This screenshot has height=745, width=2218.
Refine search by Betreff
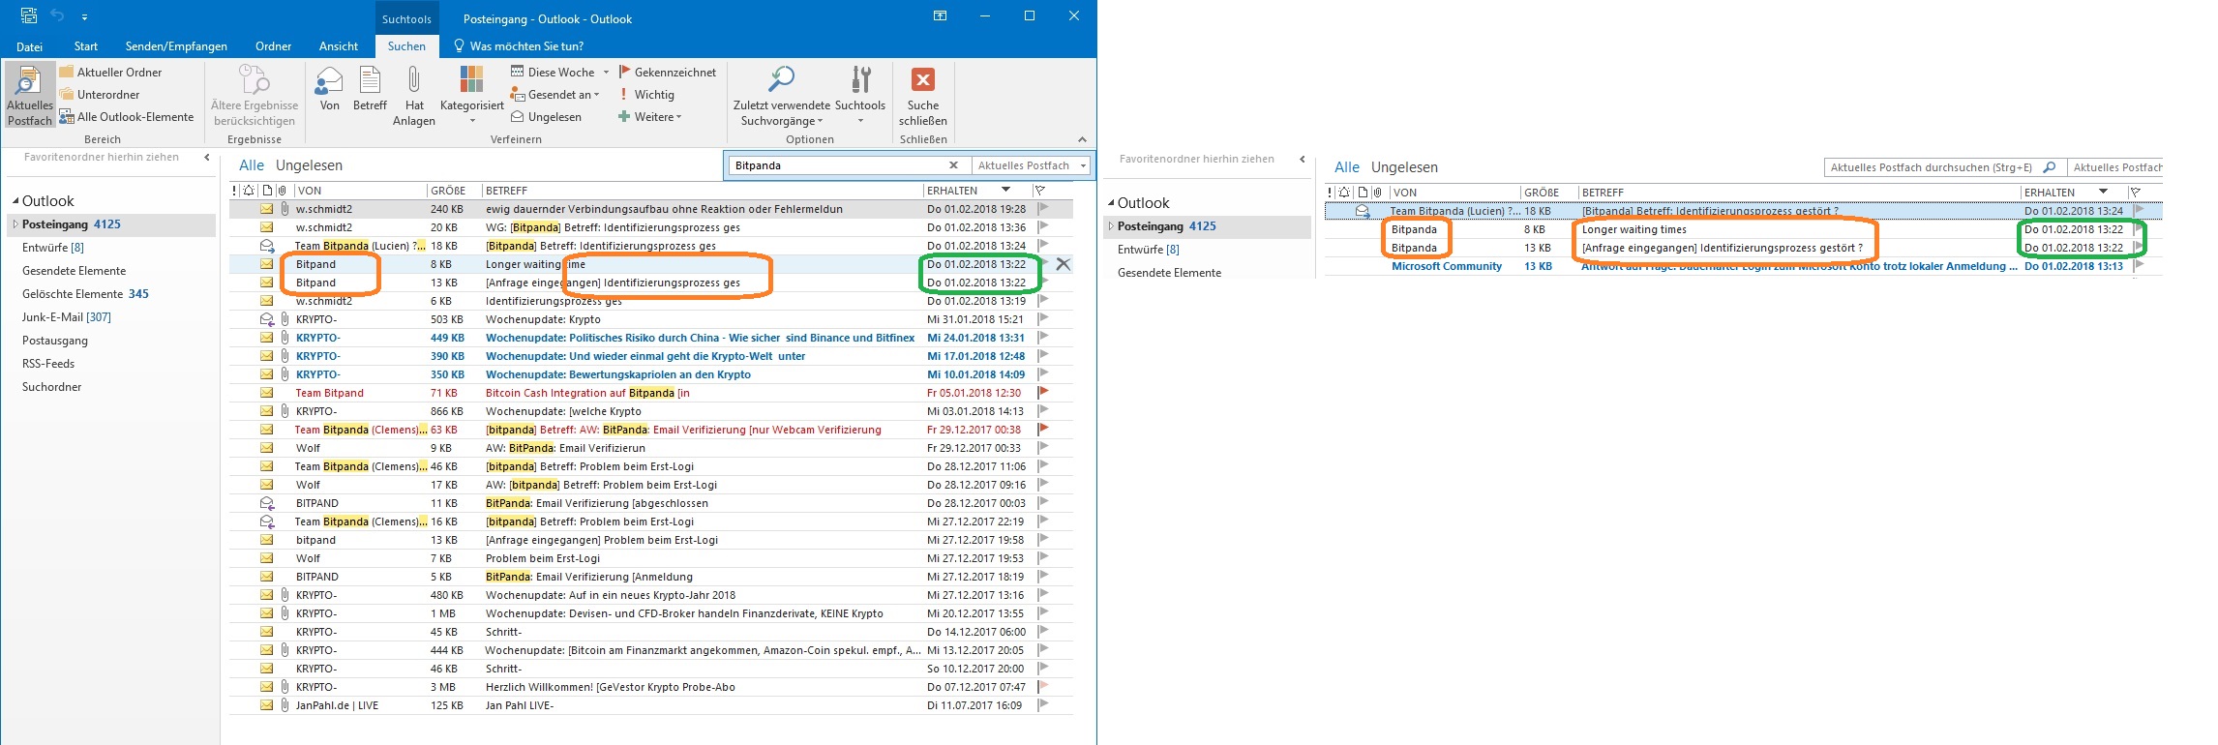[x=370, y=89]
